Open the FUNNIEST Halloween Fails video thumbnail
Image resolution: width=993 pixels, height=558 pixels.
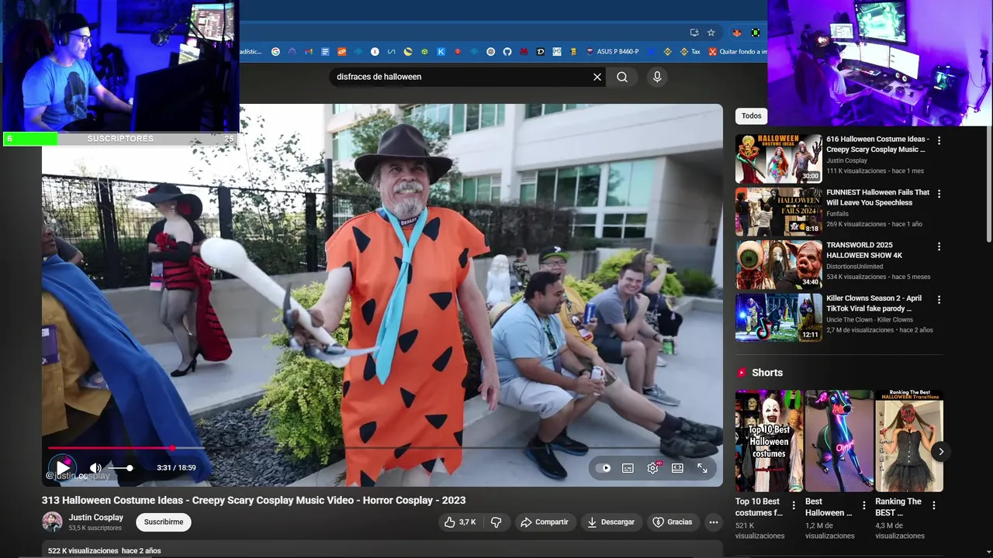coord(779,212)
